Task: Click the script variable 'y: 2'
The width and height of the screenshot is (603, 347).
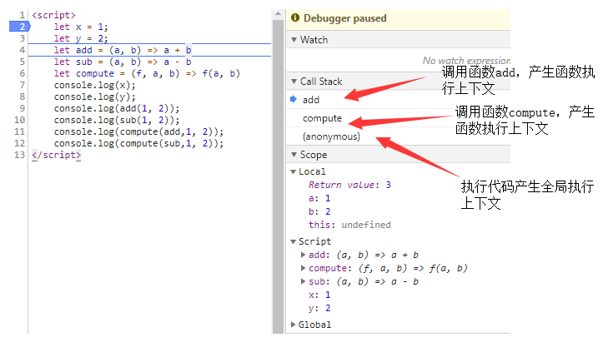Action: point(319,308)
